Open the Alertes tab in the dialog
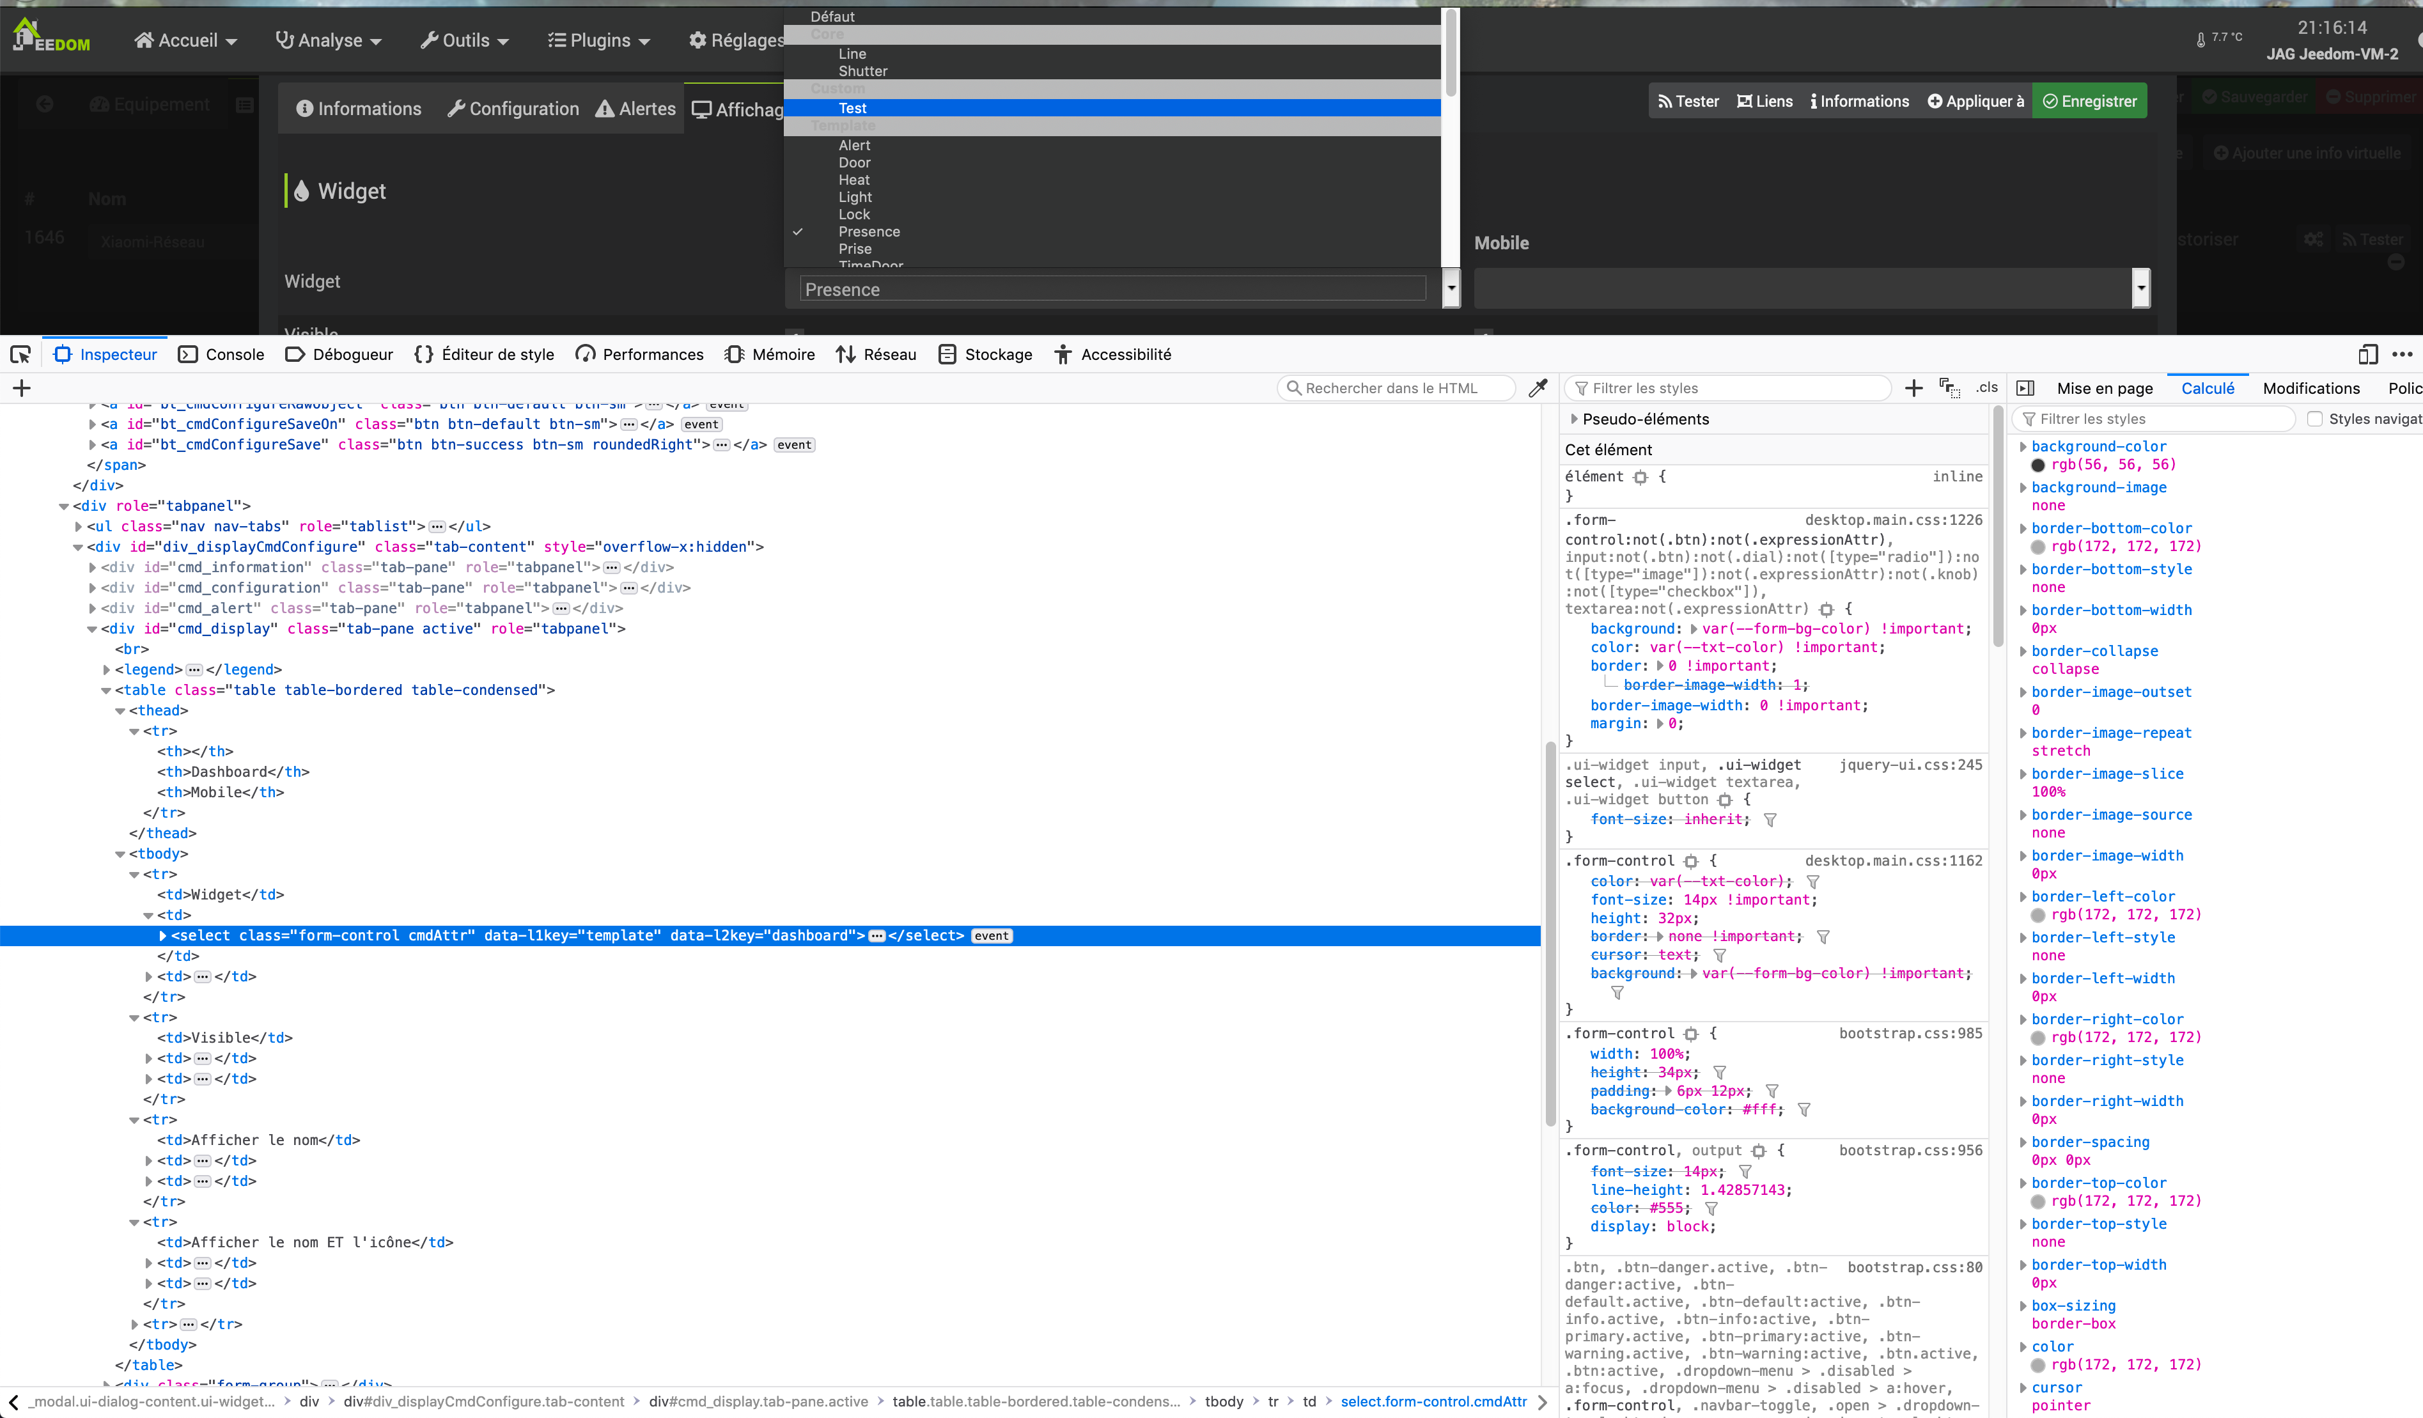The height and width of the screenshot is (1418, 2423). coord(635,109)
